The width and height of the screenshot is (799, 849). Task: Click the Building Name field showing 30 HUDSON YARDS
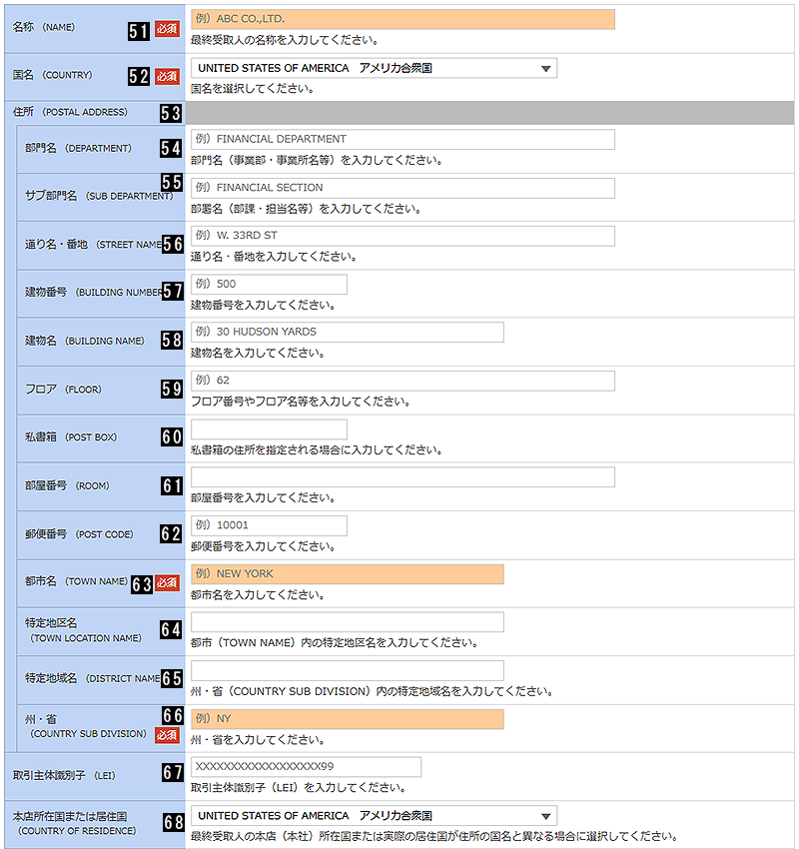pyautogui.click(x=347, y=332)
